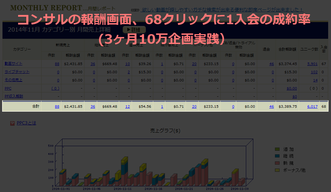Click additional count 10 in 動画サイト row
Viewport: 331px width, 192px height.
click(127, 64)
